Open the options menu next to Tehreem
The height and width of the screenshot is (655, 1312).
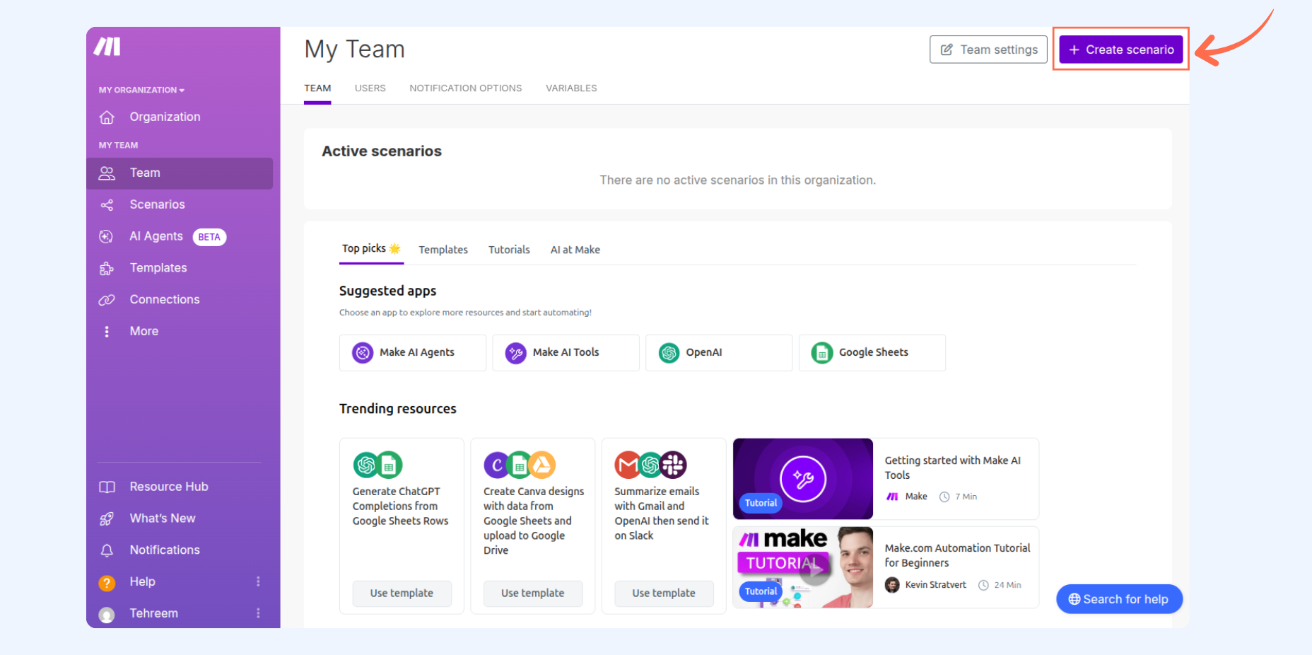tap(258, 613)
